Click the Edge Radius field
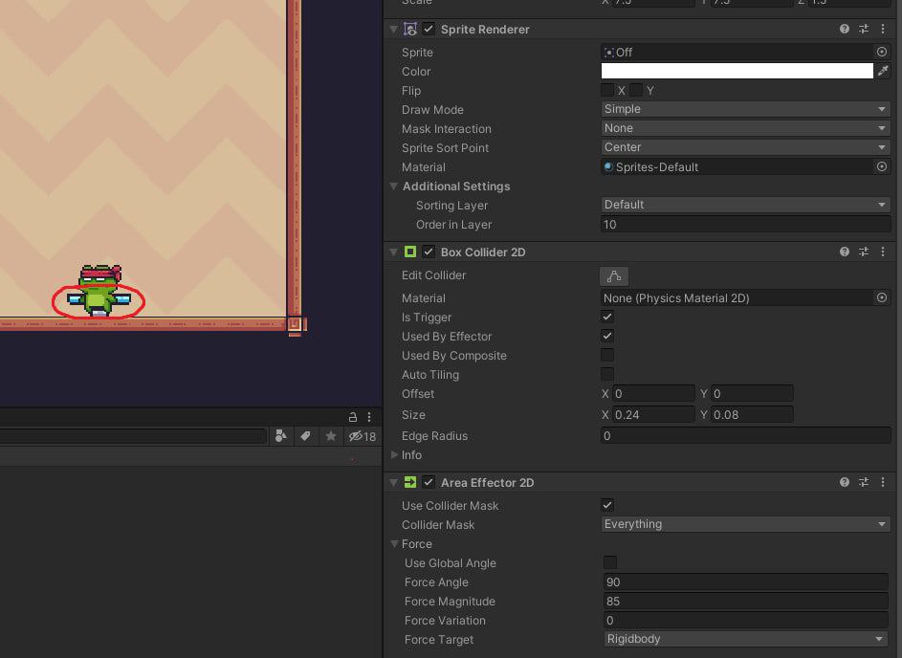 745,435
